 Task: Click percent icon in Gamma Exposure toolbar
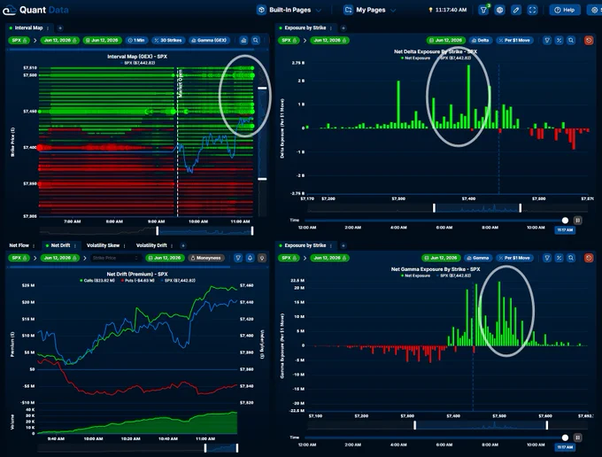coord(560,258)
